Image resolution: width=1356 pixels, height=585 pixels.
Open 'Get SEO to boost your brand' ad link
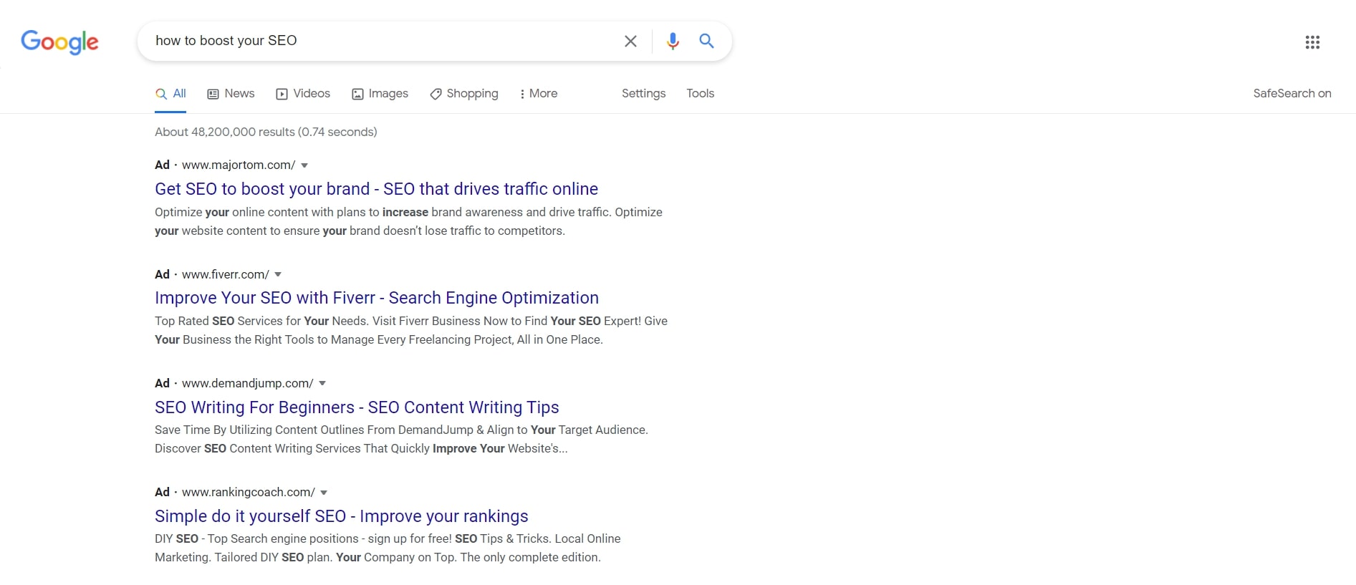pos(376,189)
